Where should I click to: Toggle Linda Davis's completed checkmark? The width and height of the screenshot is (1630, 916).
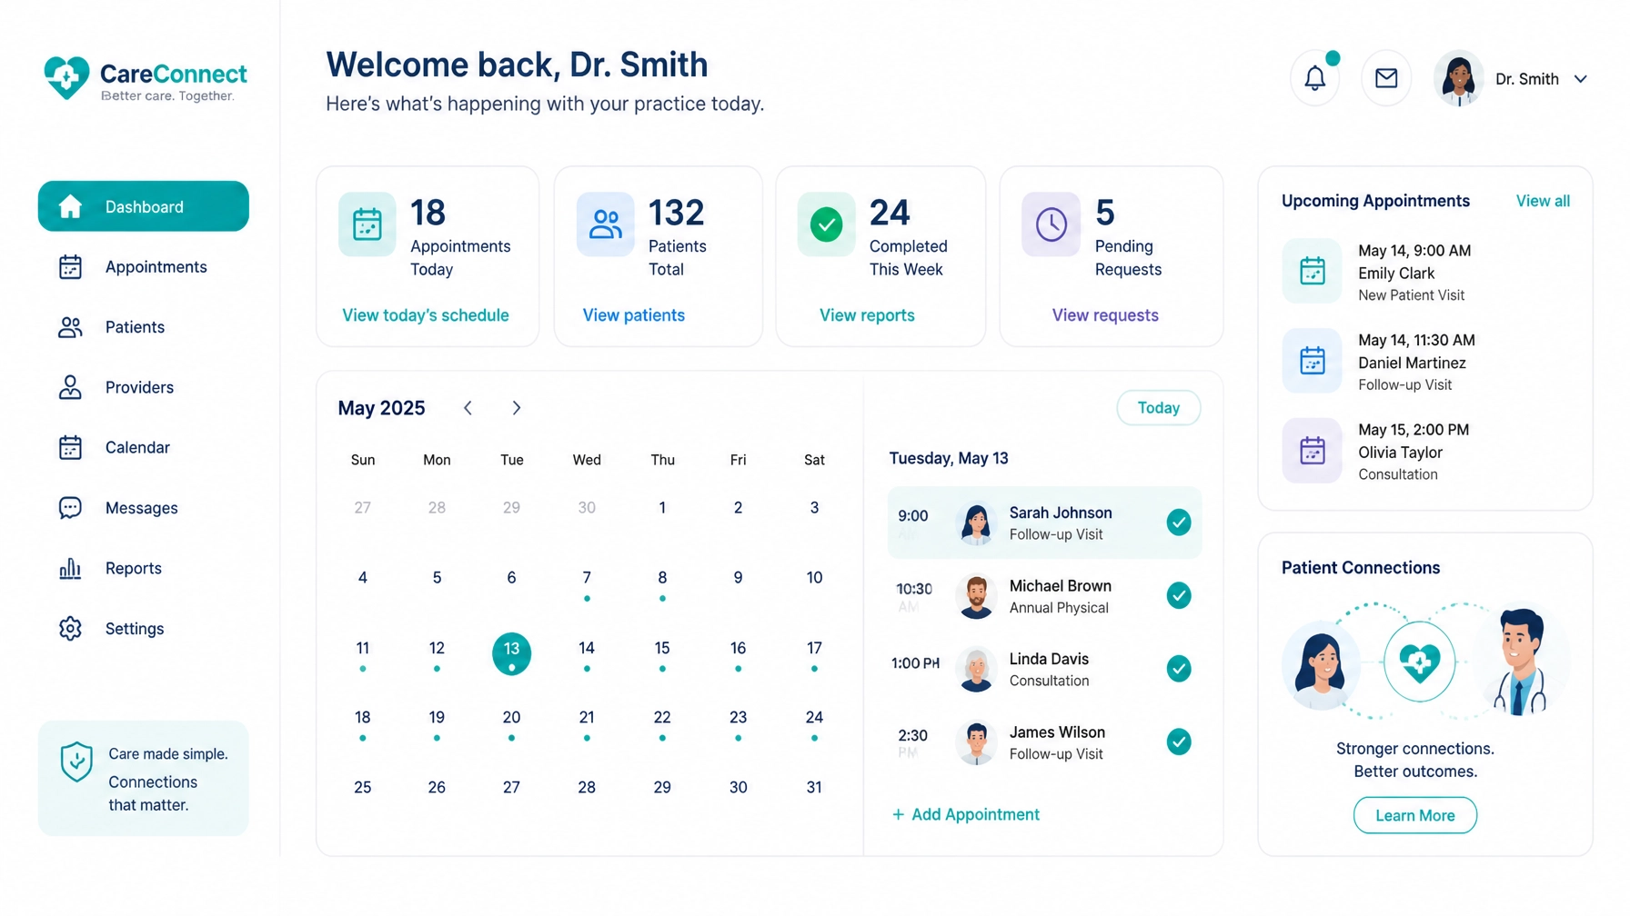click(x=1179, y=669)
